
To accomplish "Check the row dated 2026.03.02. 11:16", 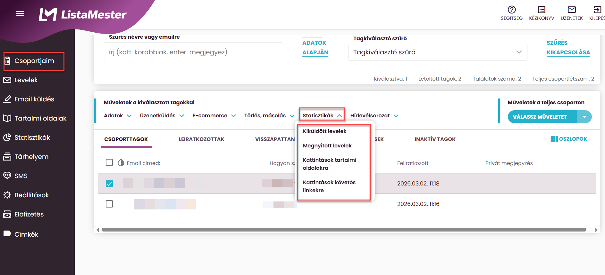I will (109, 204).
